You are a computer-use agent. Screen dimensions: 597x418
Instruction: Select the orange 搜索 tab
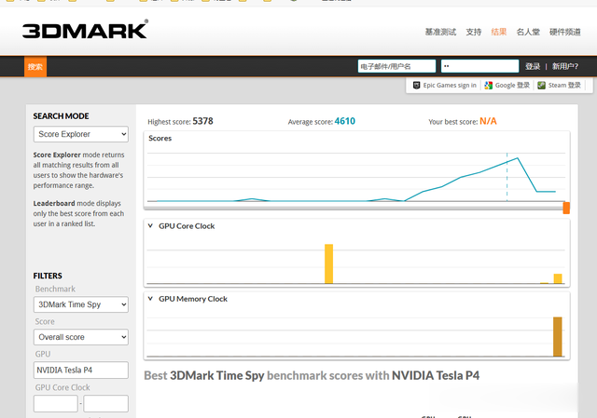(35, 66)
